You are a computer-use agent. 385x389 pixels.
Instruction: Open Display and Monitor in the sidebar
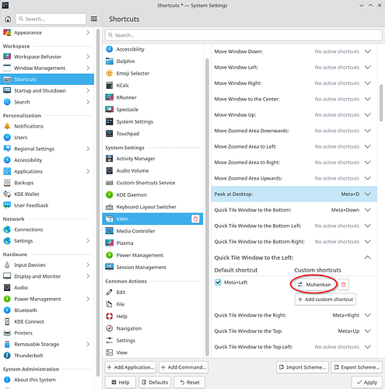(47, 276)
